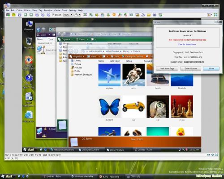Viewport: 224px width, 179px height.
Task: Click the Slide Show monitor icon
Action: point(137,15)
